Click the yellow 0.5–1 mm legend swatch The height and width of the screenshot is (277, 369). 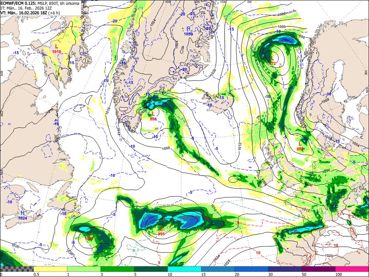tap(50, 269)
